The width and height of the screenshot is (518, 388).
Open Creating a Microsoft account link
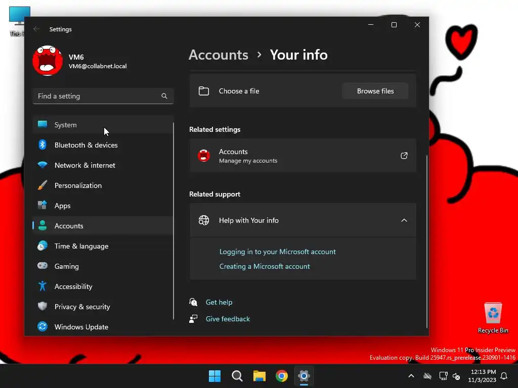click(x=265, y=266)
